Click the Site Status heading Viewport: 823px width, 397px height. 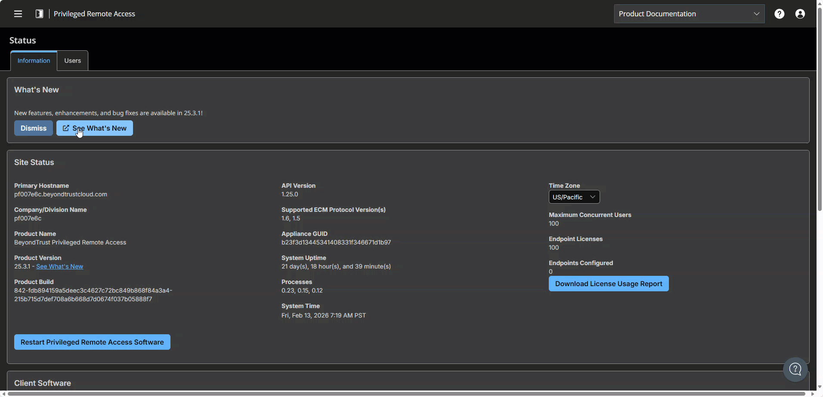click(x=34, y=162)
